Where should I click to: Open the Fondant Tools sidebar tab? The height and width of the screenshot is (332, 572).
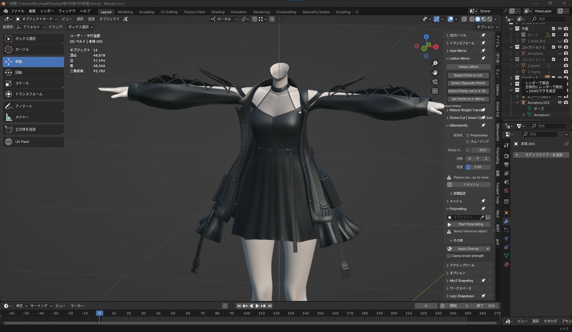(x=497, y=192)
